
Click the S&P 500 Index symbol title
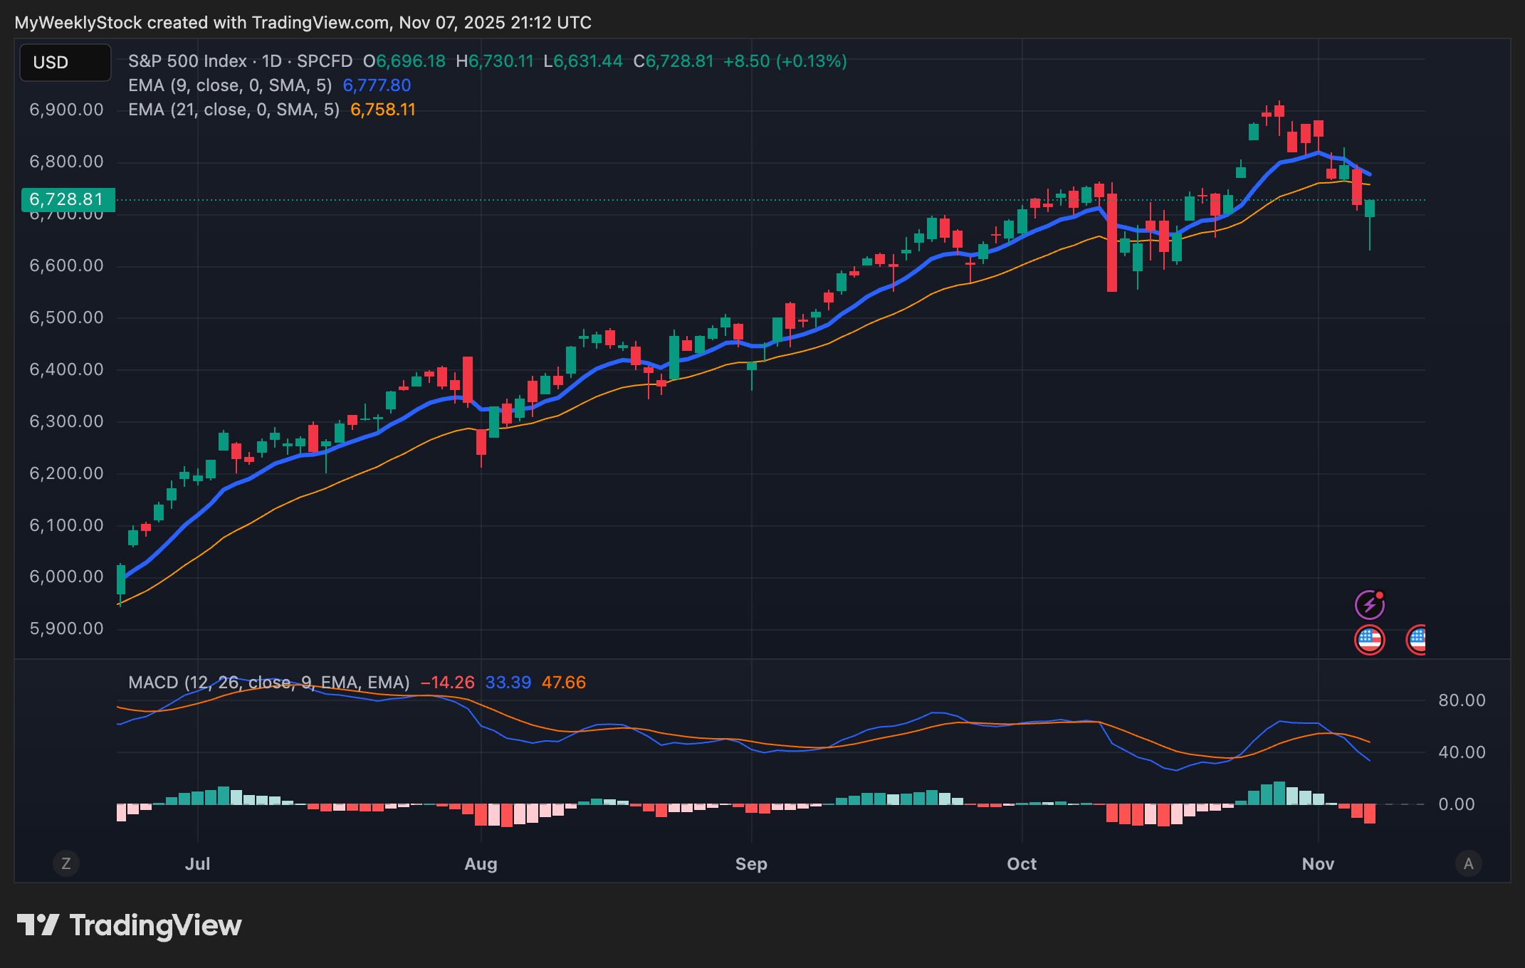[x=187, y=61]
